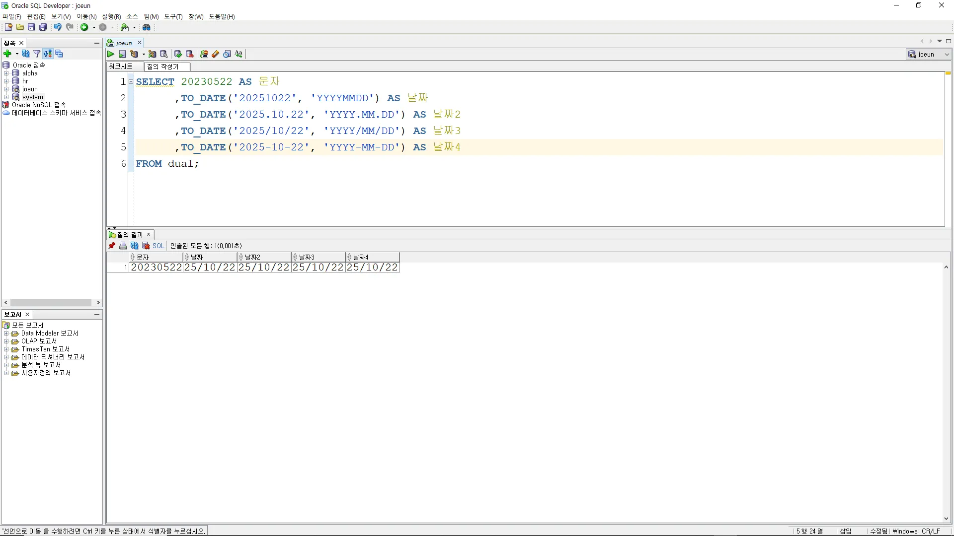Click the SQL link in query result toolbar
This screenshot has width=954, height=536.
[x=158, y=246]
